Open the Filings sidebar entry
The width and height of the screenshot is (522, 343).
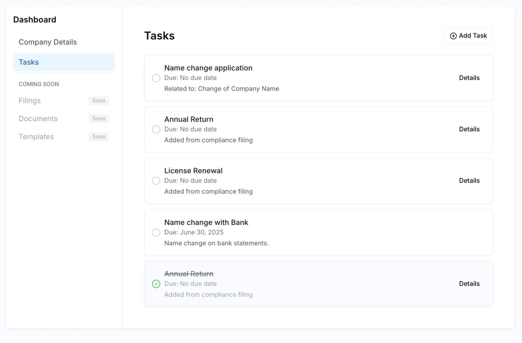tap(30, 101)
